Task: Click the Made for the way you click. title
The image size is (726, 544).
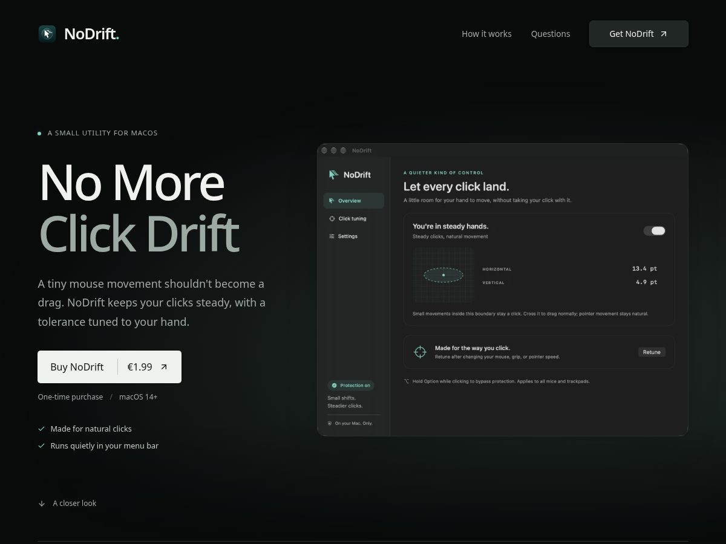Action: pyautogui.click(x=473, y=348)
